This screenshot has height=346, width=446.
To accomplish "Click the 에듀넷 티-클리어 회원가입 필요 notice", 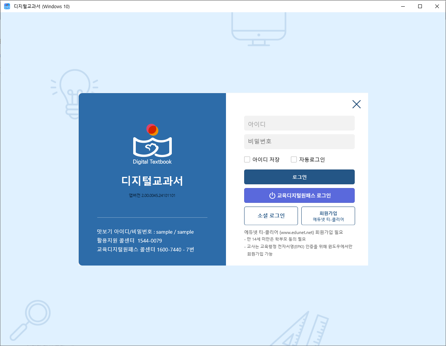I will click(x=293, y=233).
